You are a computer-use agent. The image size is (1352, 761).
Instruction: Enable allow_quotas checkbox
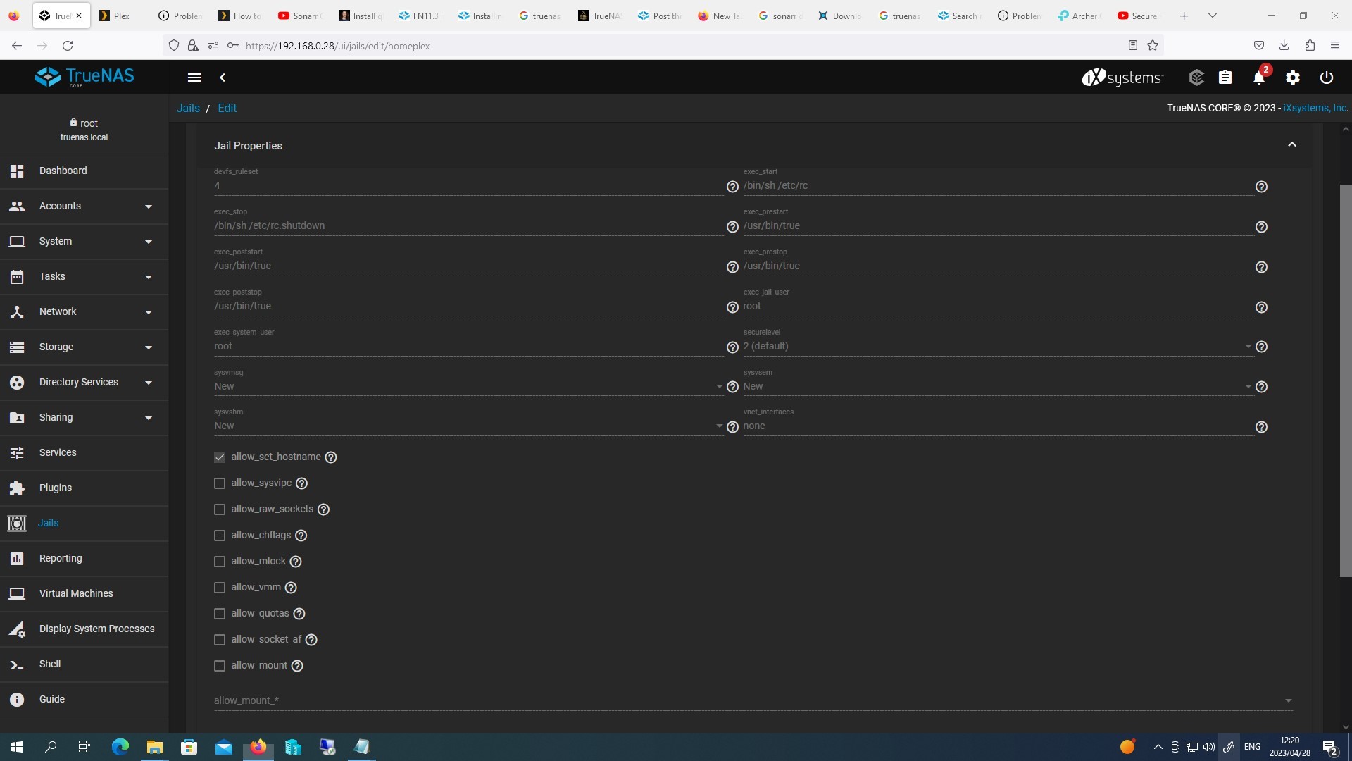pyautogui.click(x=220, y=614)
